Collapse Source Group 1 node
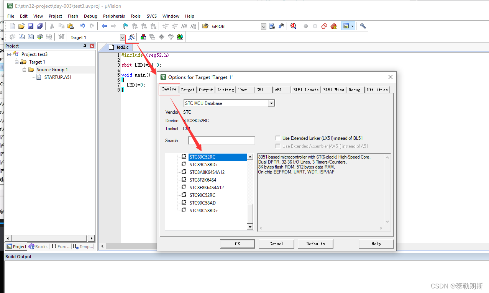The height and width of the screenshot is (293, 489). click(25, 70)
